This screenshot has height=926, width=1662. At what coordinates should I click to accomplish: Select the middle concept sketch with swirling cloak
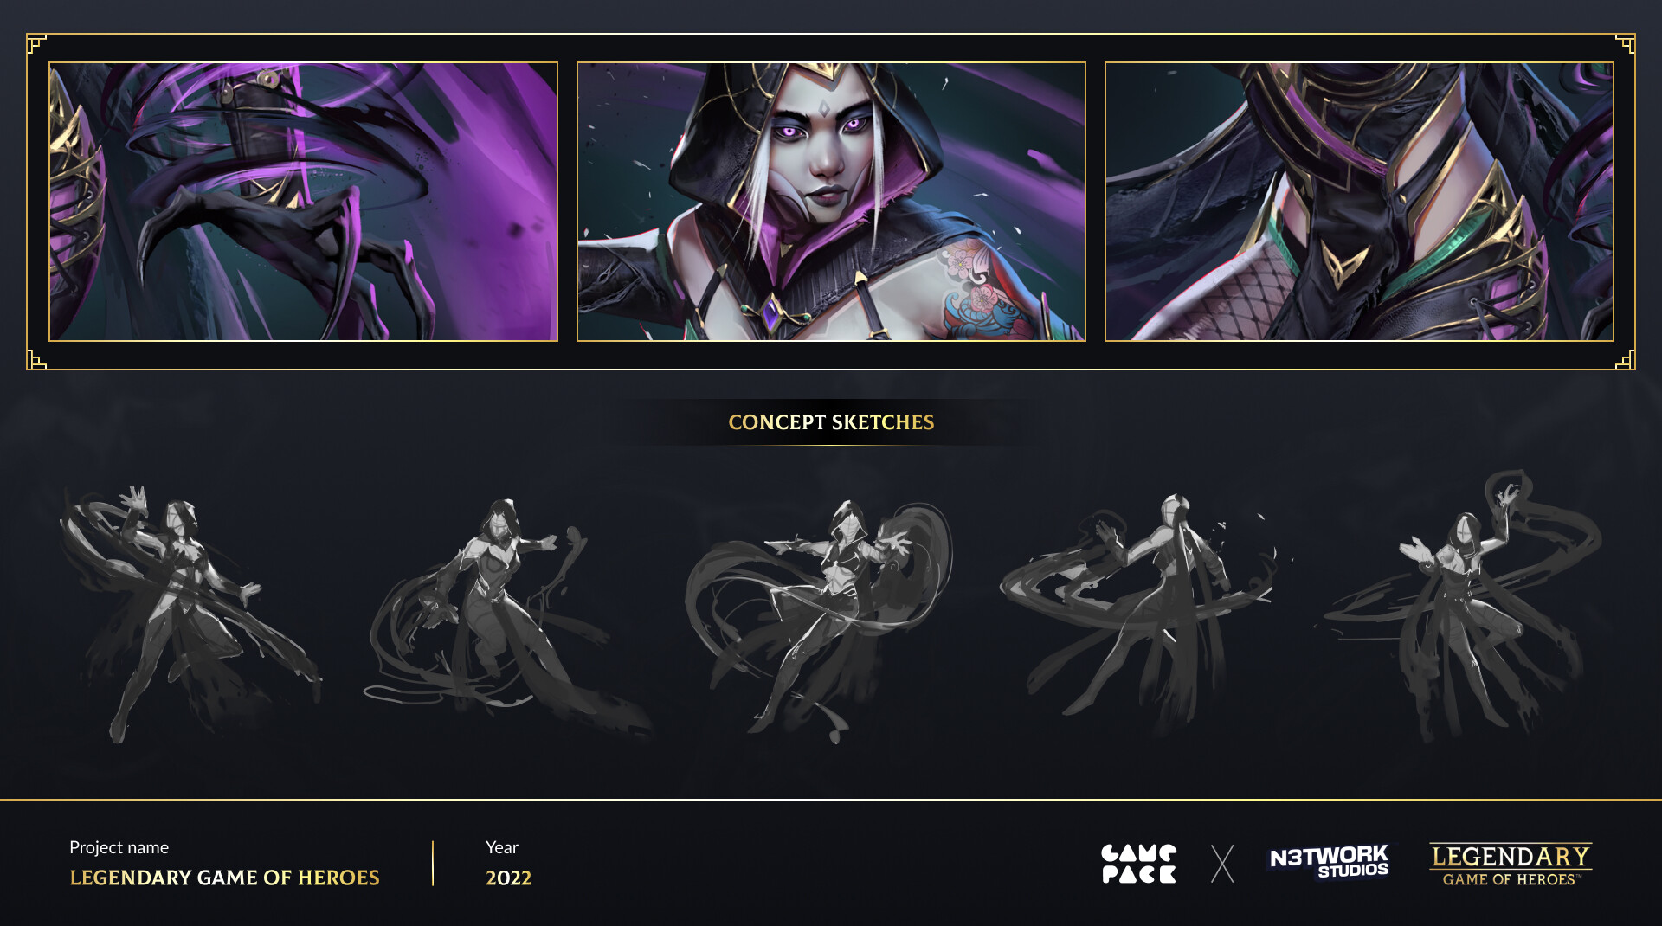818,620
